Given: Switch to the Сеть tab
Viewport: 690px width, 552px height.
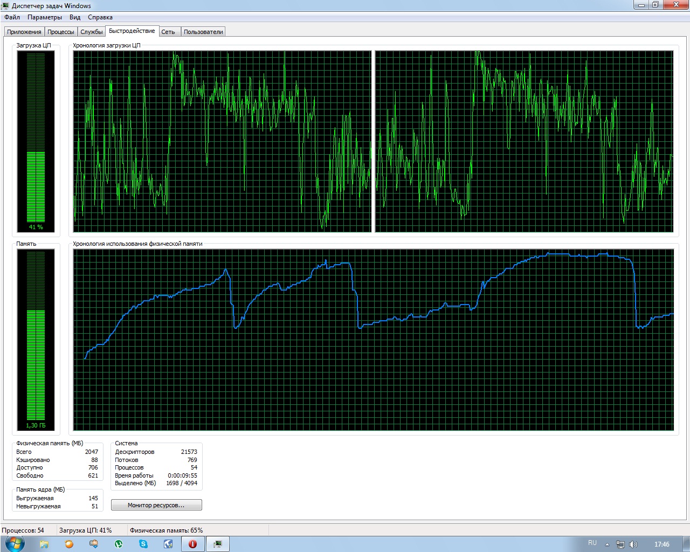Looking at the screenshot, I should (168, 32).
